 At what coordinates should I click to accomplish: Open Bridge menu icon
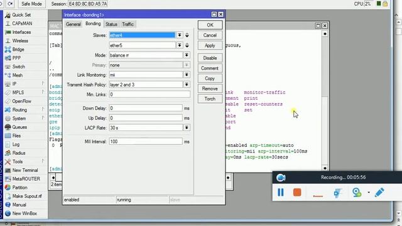coord(8,50)
